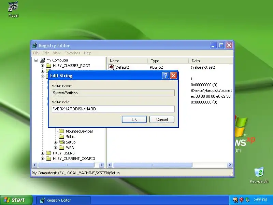The height and width of the screenshot is (205, 273).
Task: Select the HKEY_USERS key label
Action: pyautogui.click(x=64, y=153)
